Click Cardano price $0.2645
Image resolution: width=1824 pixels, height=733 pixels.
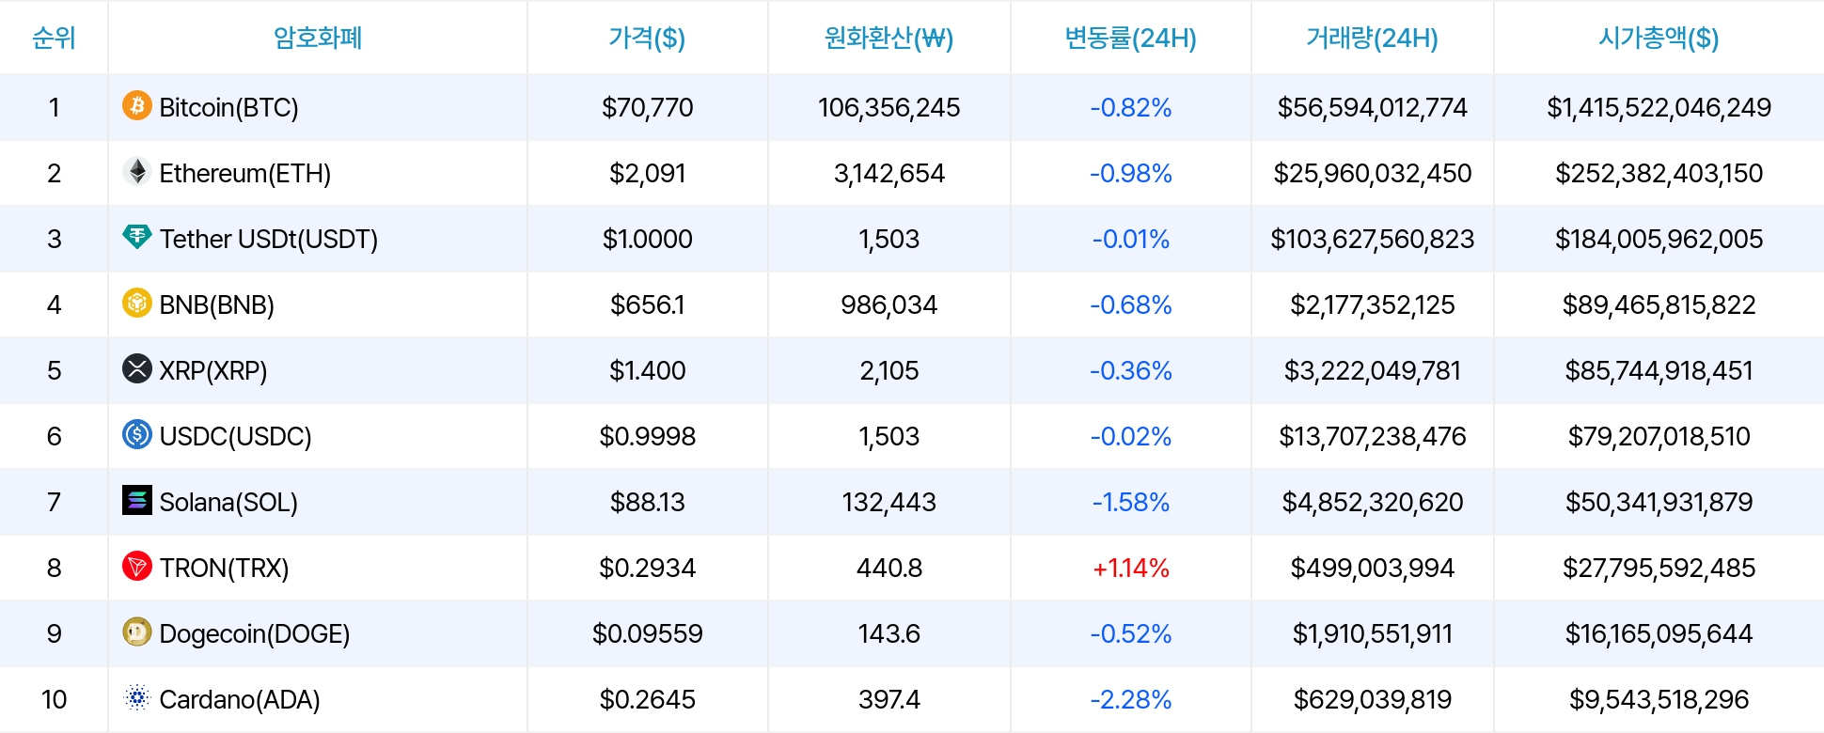(x=647, y=700)
